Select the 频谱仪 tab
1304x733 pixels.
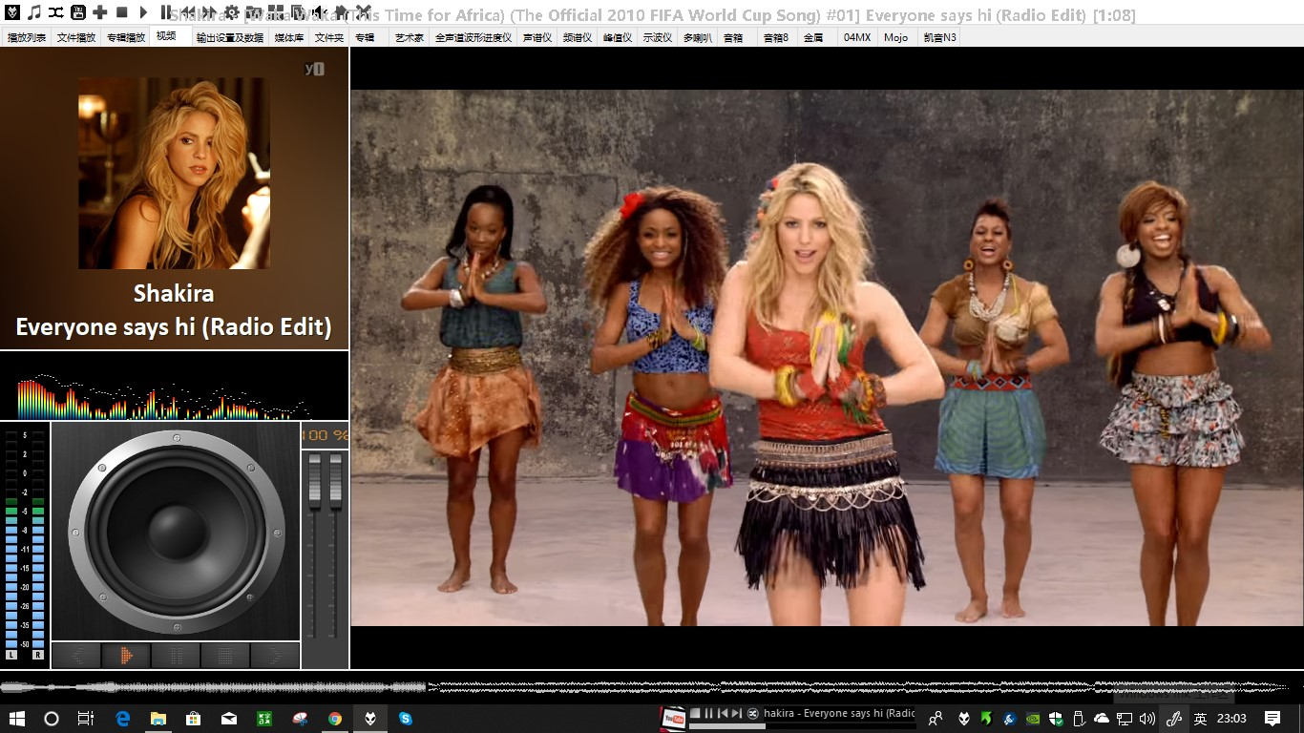pyautogui.click(x=577, y=37)
